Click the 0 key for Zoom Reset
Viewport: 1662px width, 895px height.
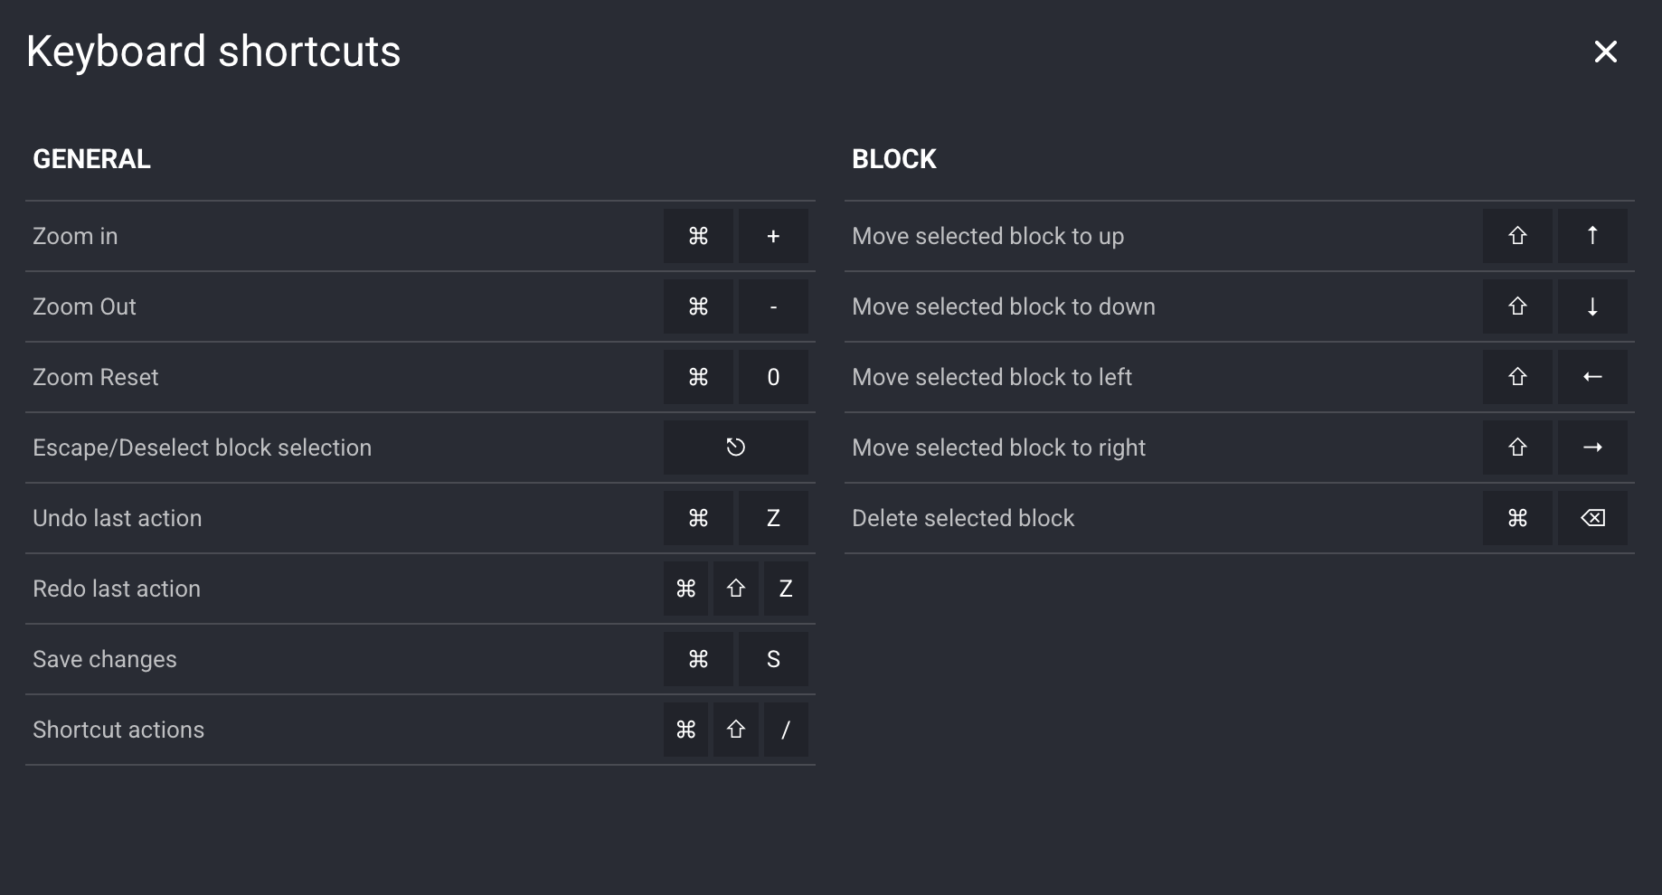click(773, 377)
